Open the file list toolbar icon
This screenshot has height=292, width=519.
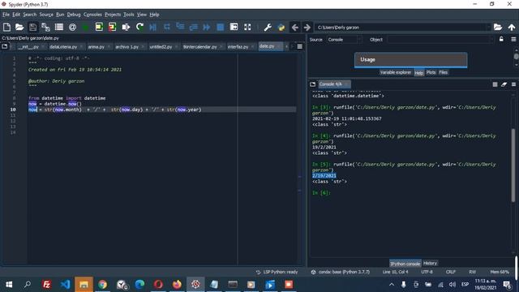59,27
